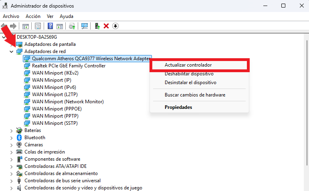This screenshot has height=191, width=309.
Task: Click the Adaptadores de red category icon
Action: pos(19,51)
